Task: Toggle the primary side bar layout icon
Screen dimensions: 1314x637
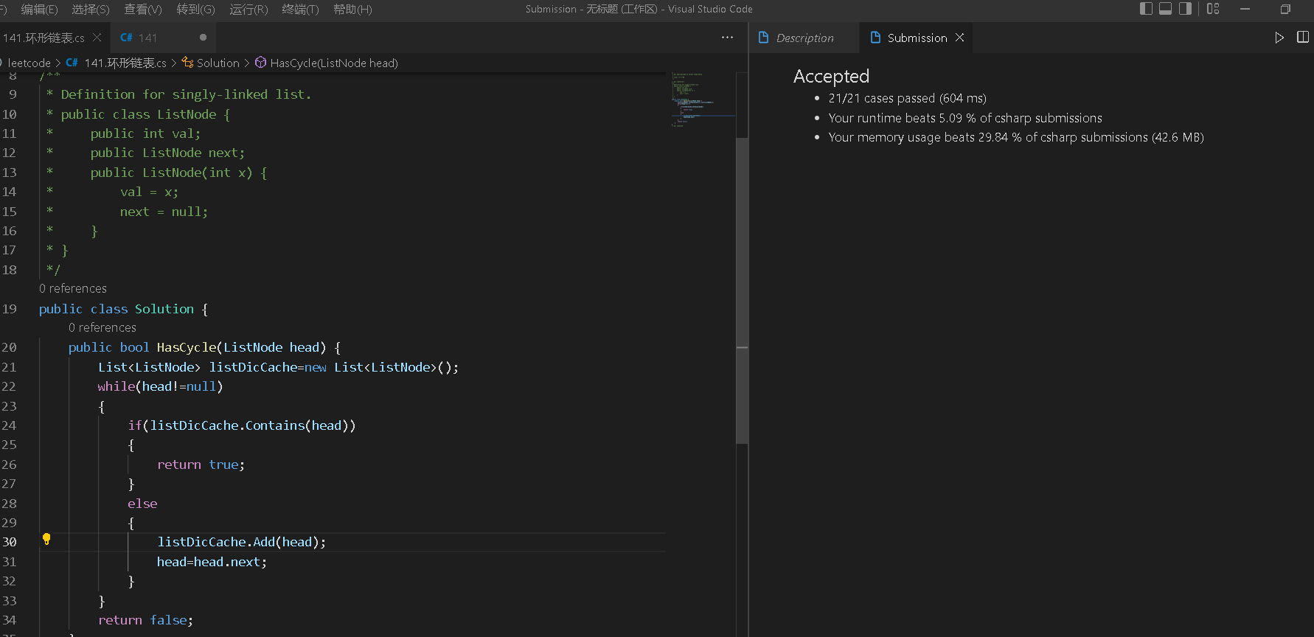Action: point(1146,9)
